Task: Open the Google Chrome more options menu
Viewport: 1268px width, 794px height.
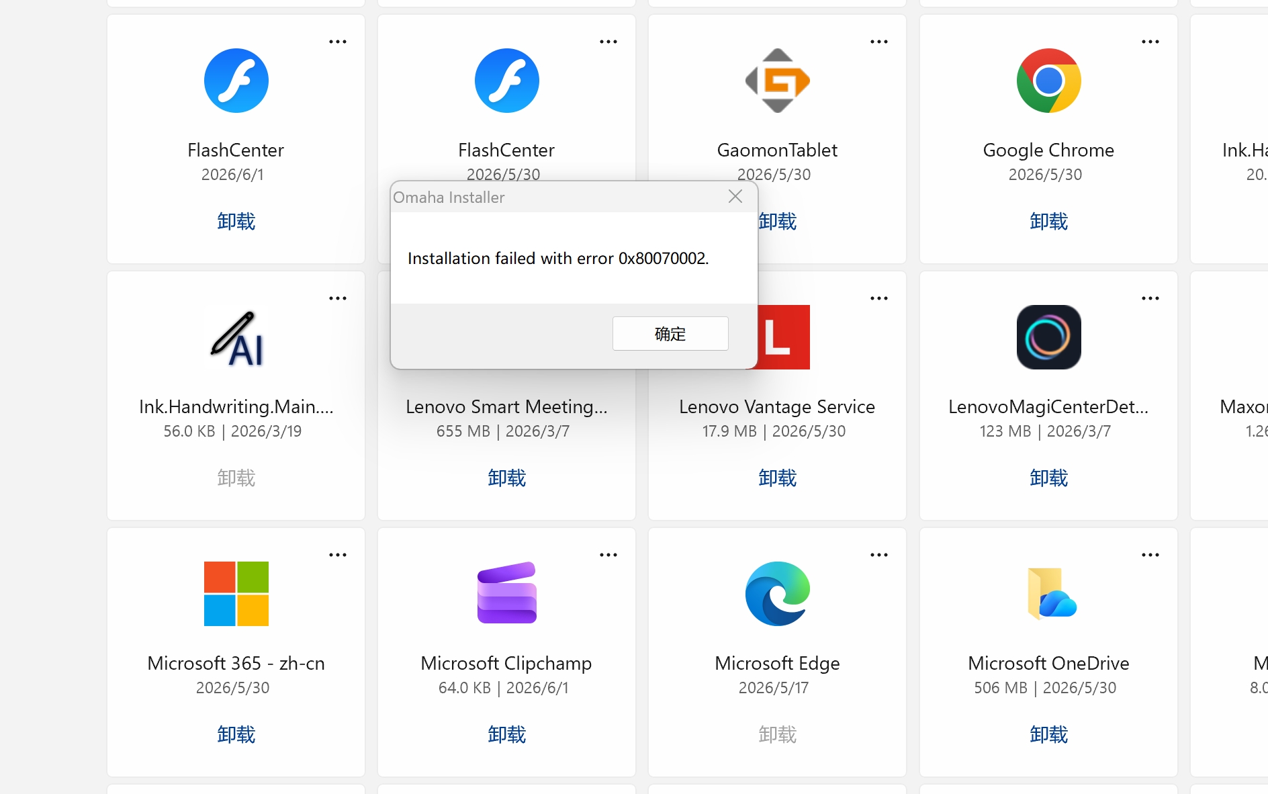Action: 1150,42
